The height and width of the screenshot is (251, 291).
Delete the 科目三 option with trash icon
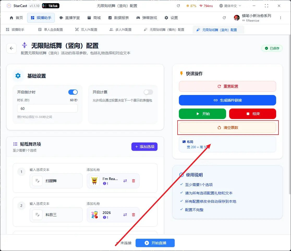(x=134, y=215)
